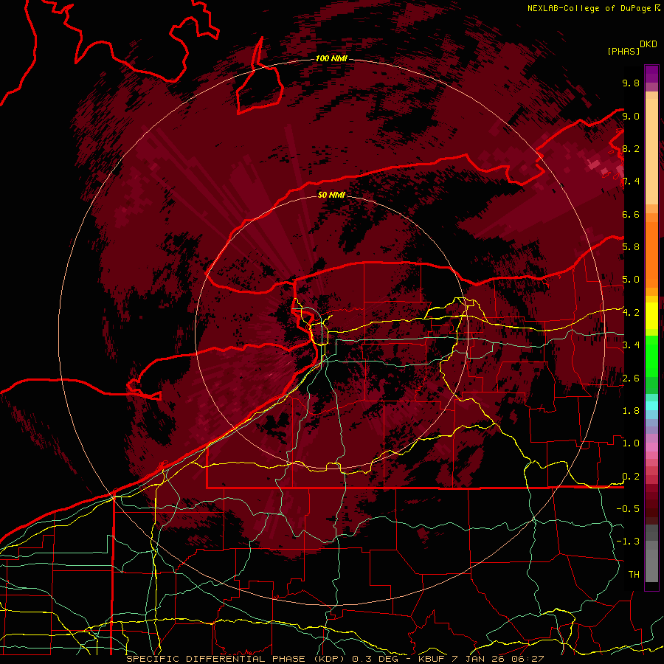Screen dimensions: 664x664
Task: Click the -0.5 scale label
Action: pos(628,509)
